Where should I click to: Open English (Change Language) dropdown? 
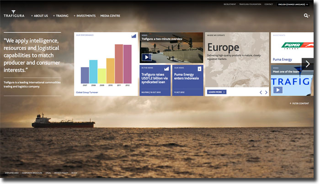(x=293, y=4)
